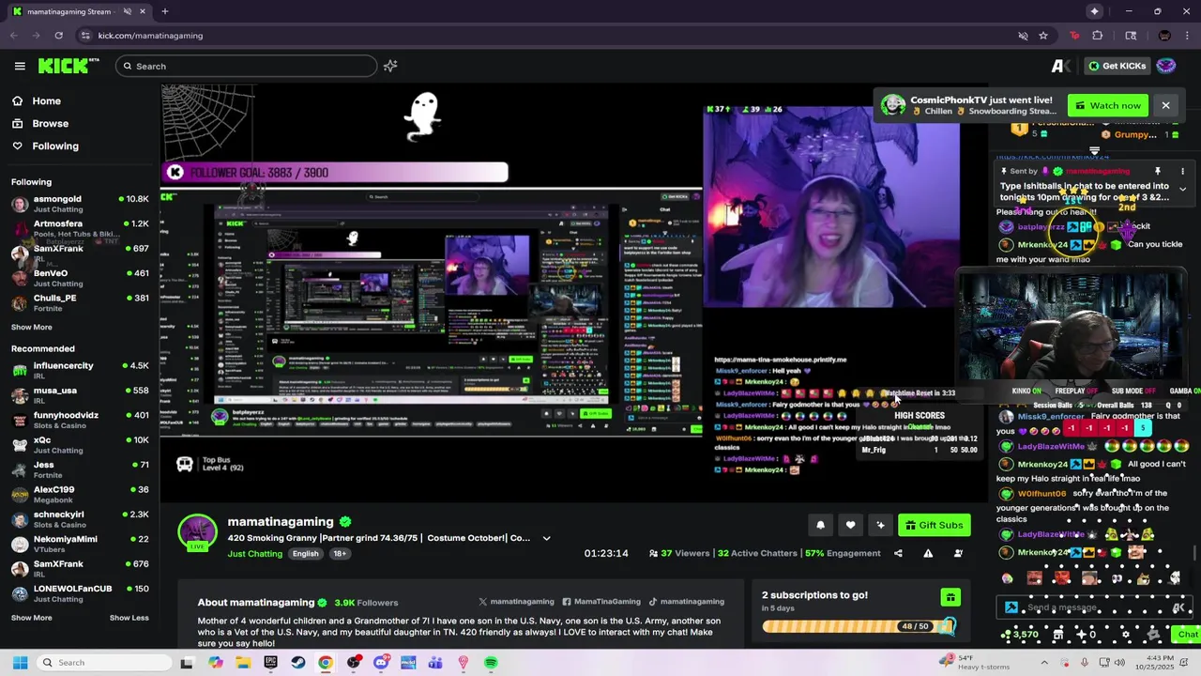1201x676 pixels.
Task: Click the Get KICKs button
Action: [x=1117, y=66]
